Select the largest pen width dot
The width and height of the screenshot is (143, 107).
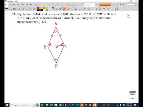pyautogui.click(x=53, y=8)
